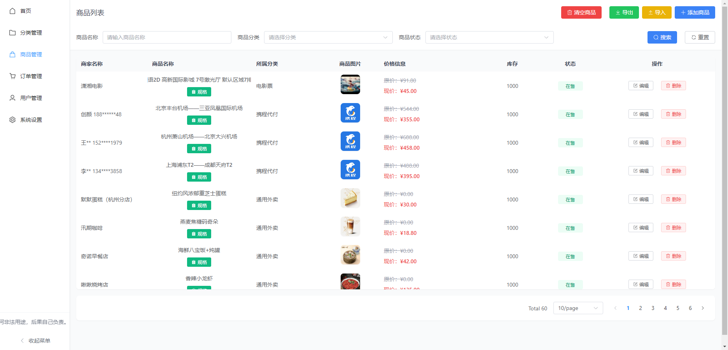Click 在售 status for 燕麦焦糖码奇朵
728x350 pixels.
[570, 227]
